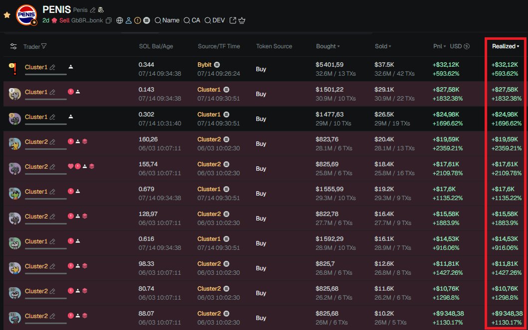The height and width of the screenshot is (330, 528).
Task: Open the Name search option in the header
Action: (x=167, y=20)
